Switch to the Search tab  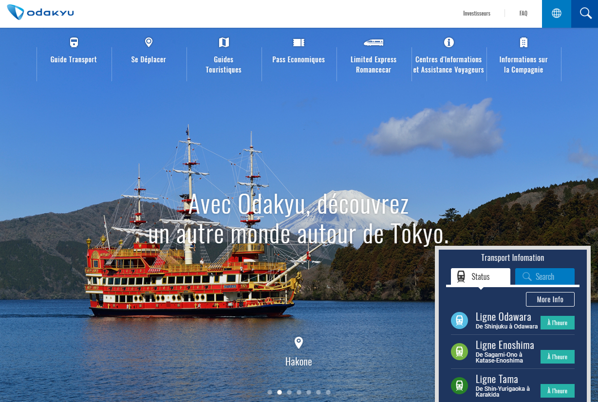[545, 276]
